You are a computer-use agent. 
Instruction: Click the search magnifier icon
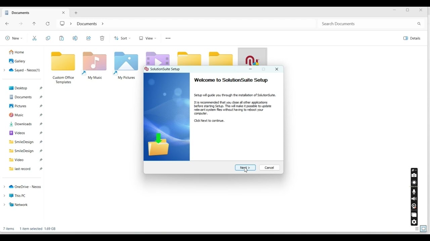point(419,24)
